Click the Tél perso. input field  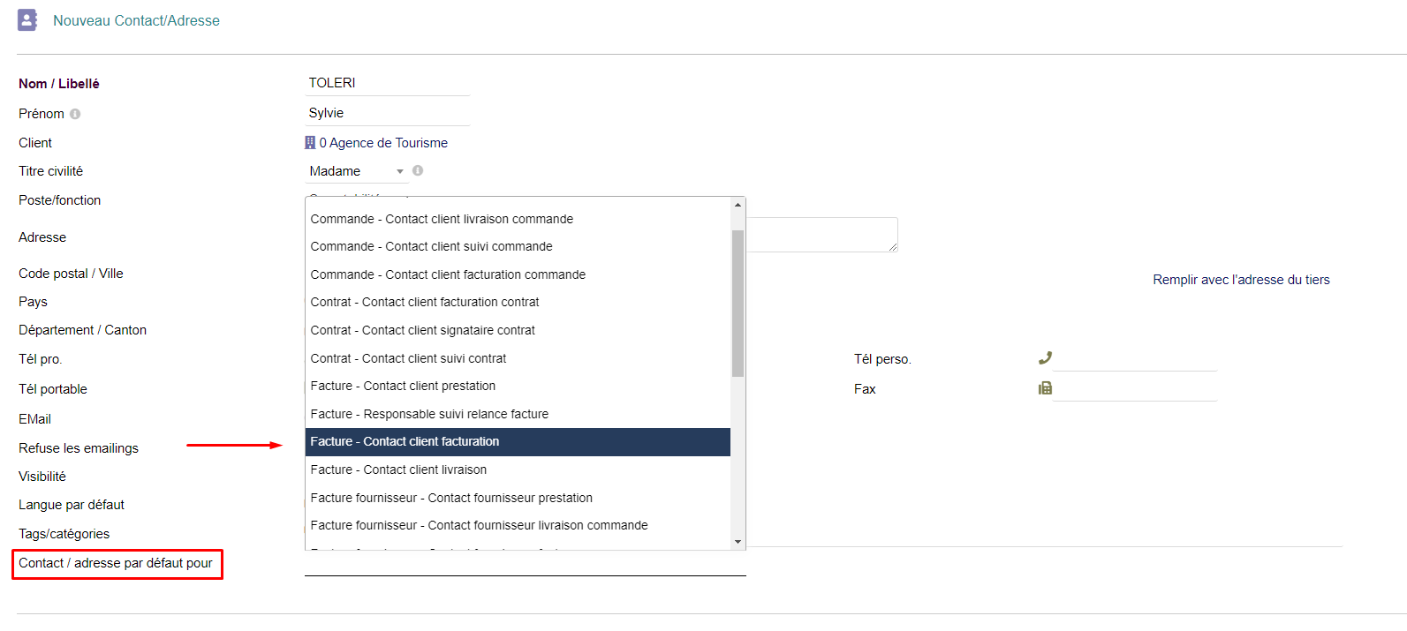(1134, 358)
